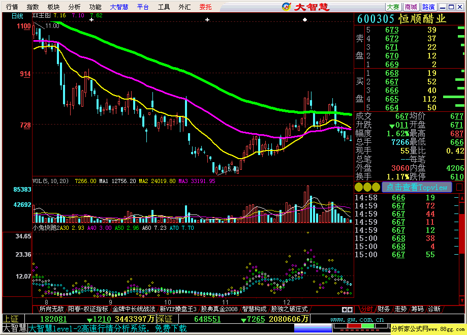Screen dimensions: 467x335
Task: Switch to the 分时 tab
Action: click(x=367, y=309)
